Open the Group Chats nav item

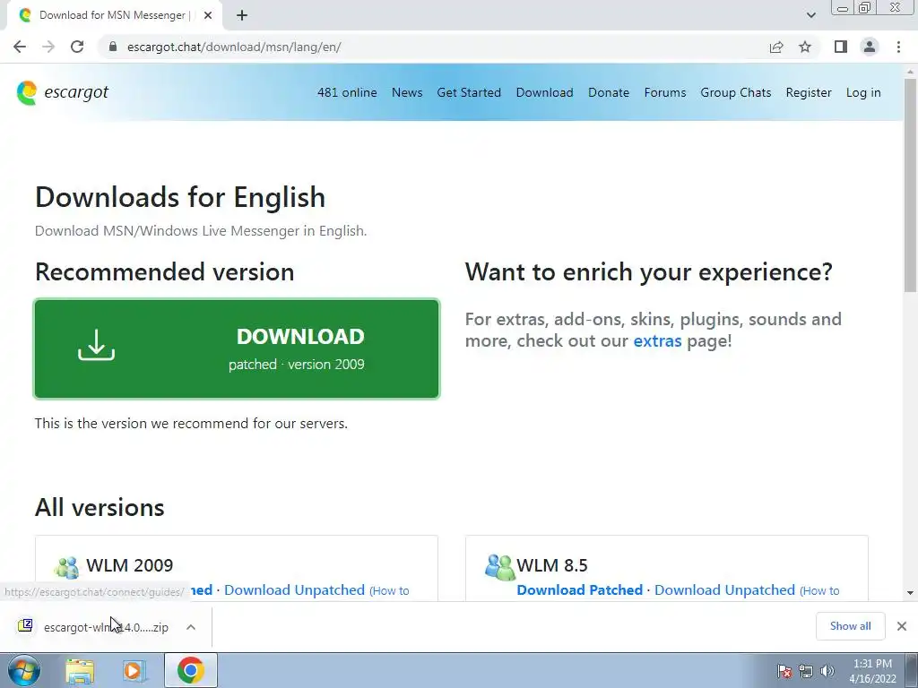(x=736, y=92)
